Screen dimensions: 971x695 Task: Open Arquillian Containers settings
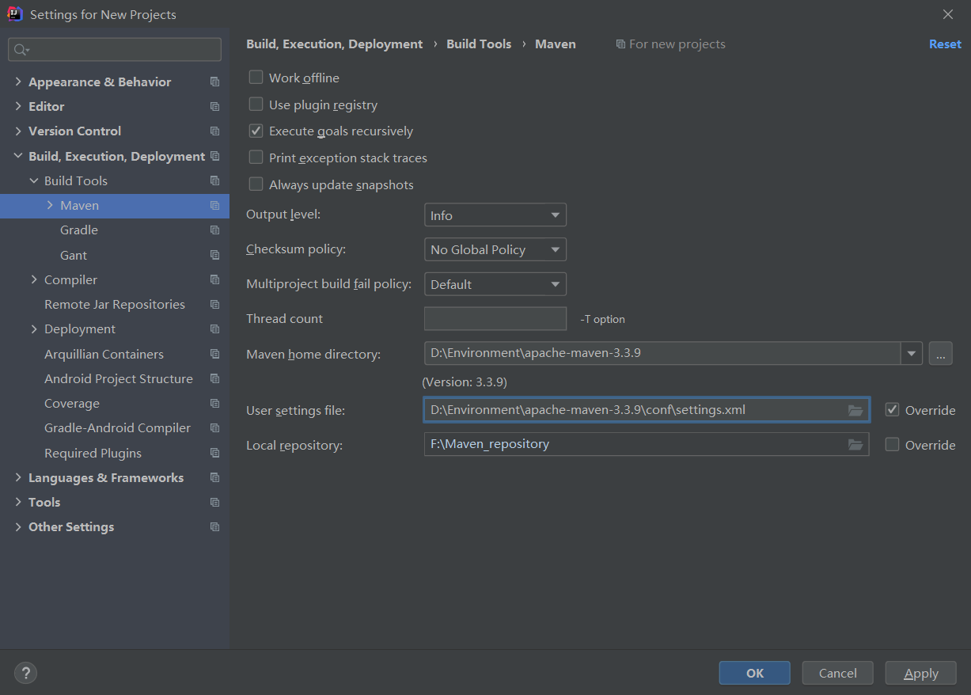(x=104, y=354)
